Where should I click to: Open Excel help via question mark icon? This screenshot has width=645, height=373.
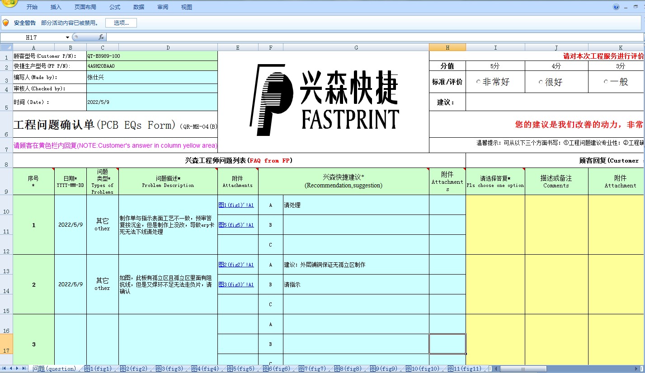pos(616,7)
